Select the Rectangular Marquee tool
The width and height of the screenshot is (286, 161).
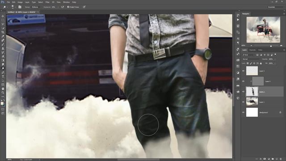[3, 20]
